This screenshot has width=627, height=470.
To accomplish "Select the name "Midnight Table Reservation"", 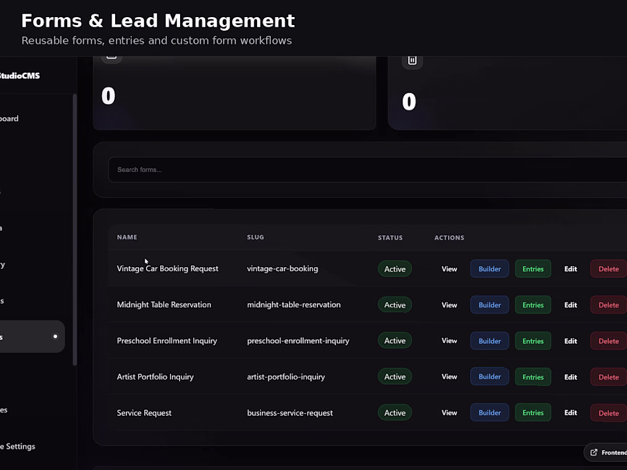I will coord(164,305).
